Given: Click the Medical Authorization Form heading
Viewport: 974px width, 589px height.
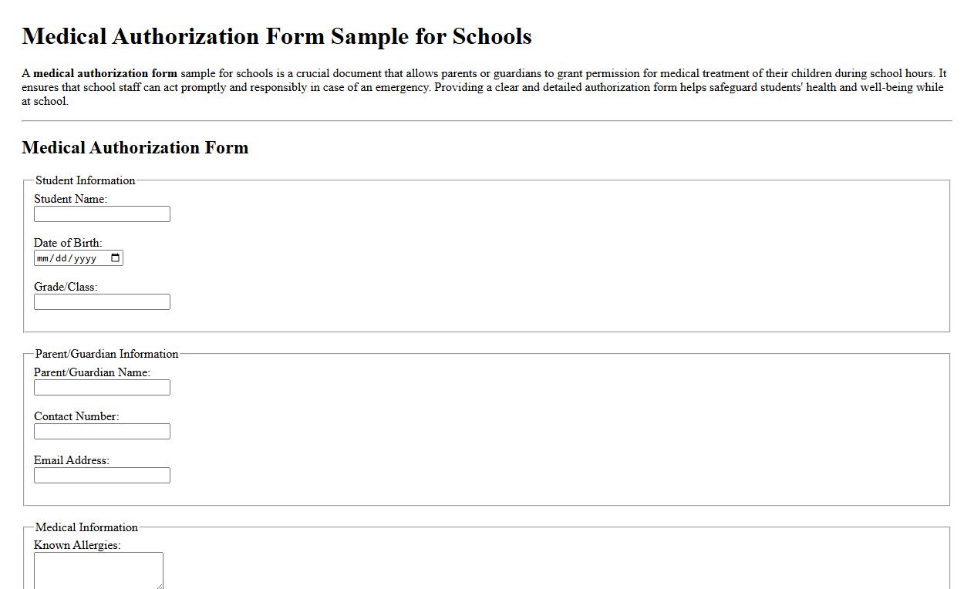Looking at the screenshot, I should pyautogui.click(x=135, y=147).
